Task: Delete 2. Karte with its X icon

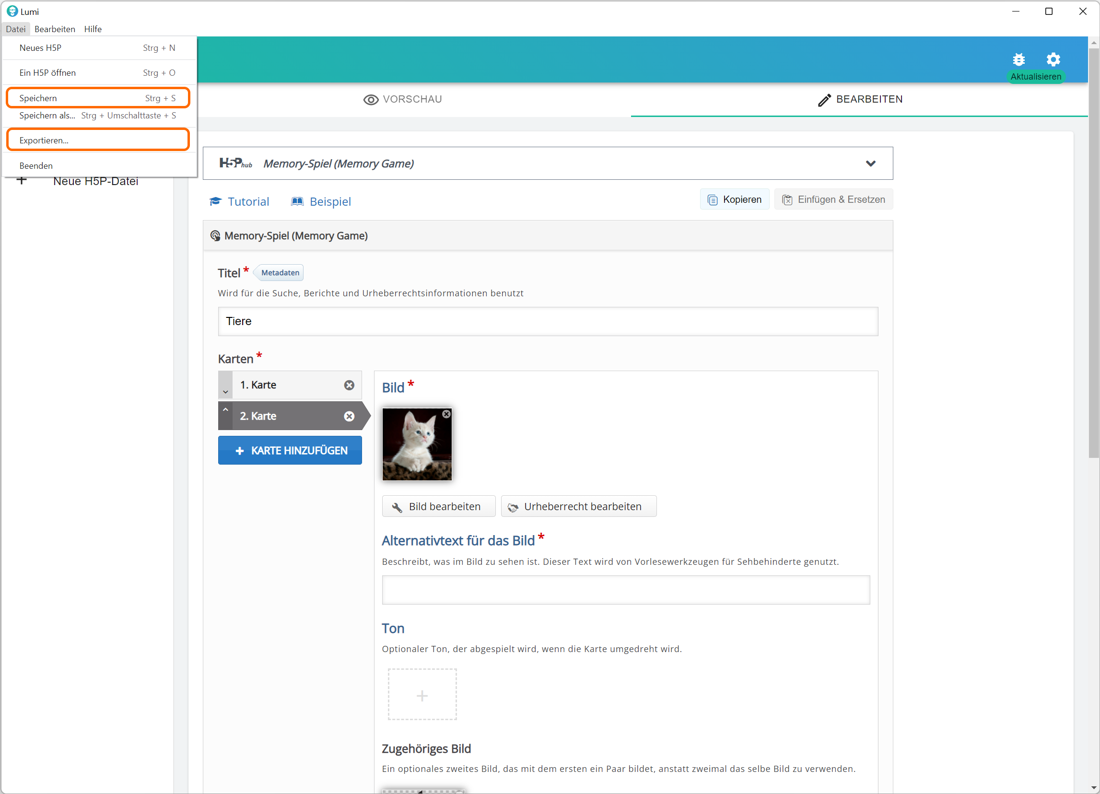Action: click(x=349, y=416)
